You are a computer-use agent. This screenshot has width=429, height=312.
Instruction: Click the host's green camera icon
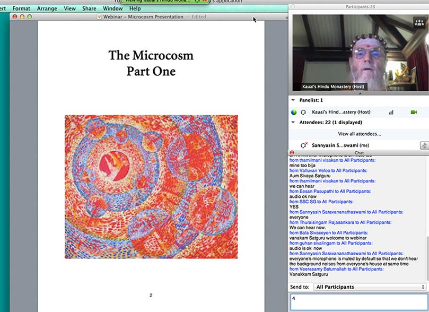tap(414, 112)
